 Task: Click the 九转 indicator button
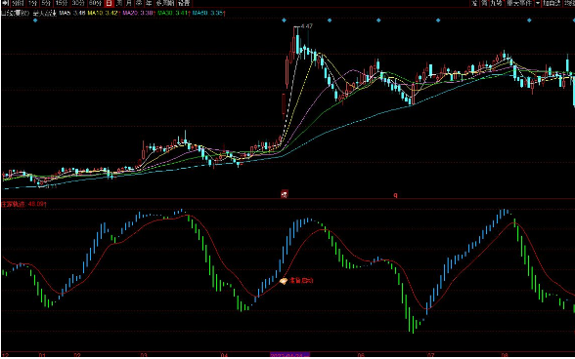(496, 3)
